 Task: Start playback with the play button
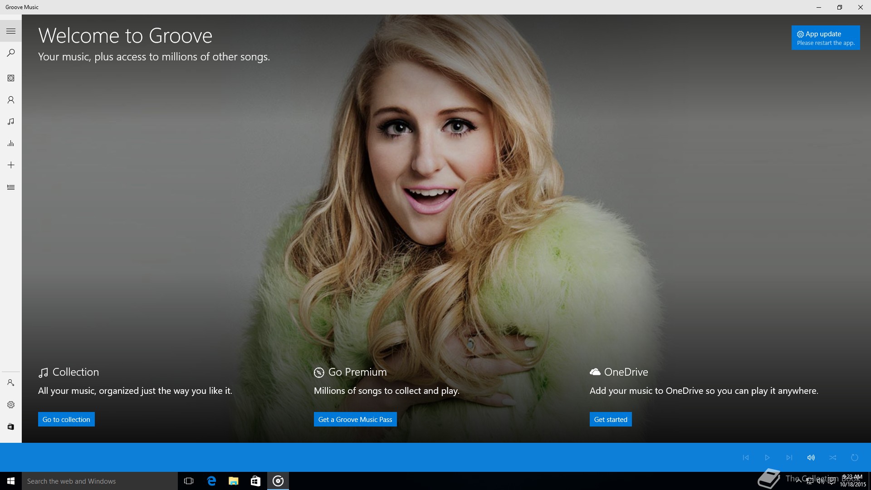coord(768,457)
